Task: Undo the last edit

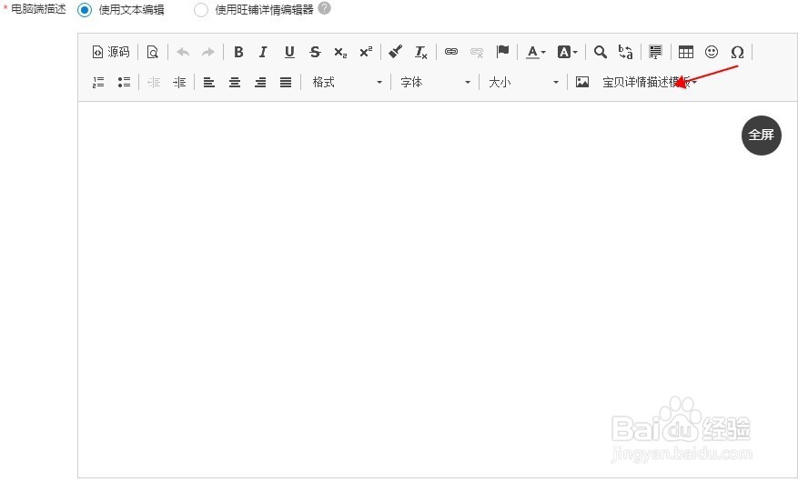Action: pyautogui.click(x=183, y=52)
